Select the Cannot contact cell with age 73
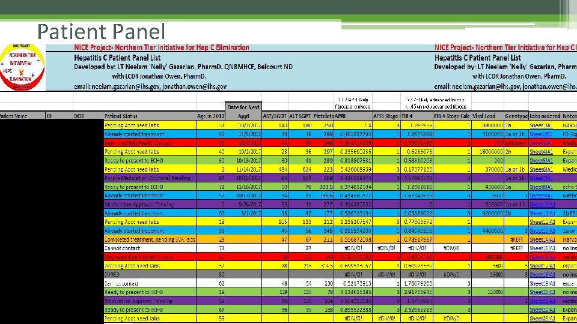This screenshot has height=324, width=577. 150,248
